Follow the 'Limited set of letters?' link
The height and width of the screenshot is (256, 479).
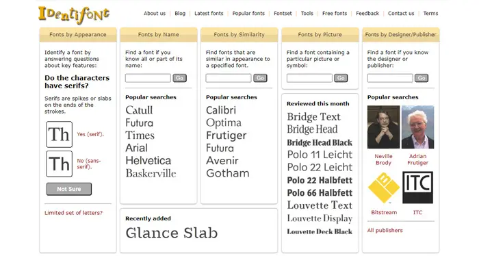pyautogui.click(x=74, y=213)
